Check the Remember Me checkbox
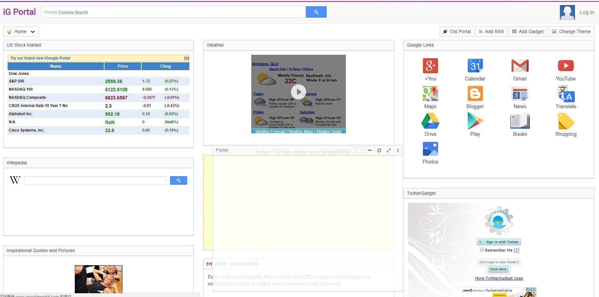599x297 pixels. [482, 250]
